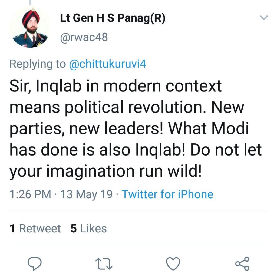The width and height of the screenshot is (277, 277).
Task: Open the @rwac48 handle
Action: (84, 37)
